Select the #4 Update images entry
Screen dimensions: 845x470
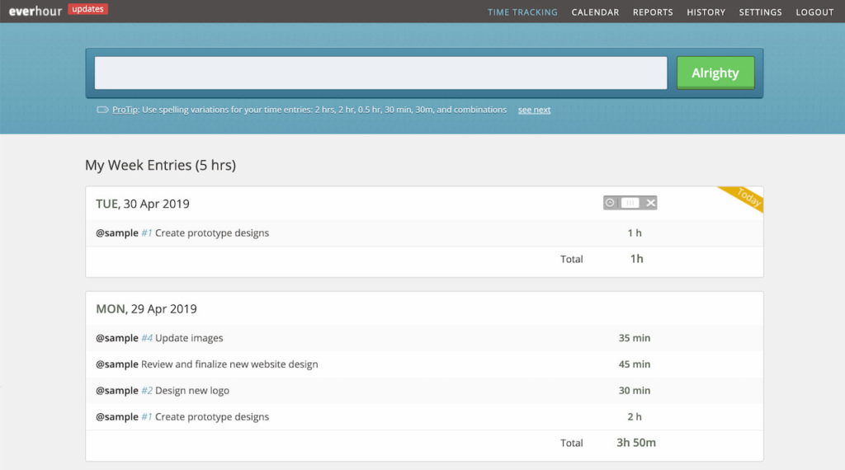coord(189,338)
